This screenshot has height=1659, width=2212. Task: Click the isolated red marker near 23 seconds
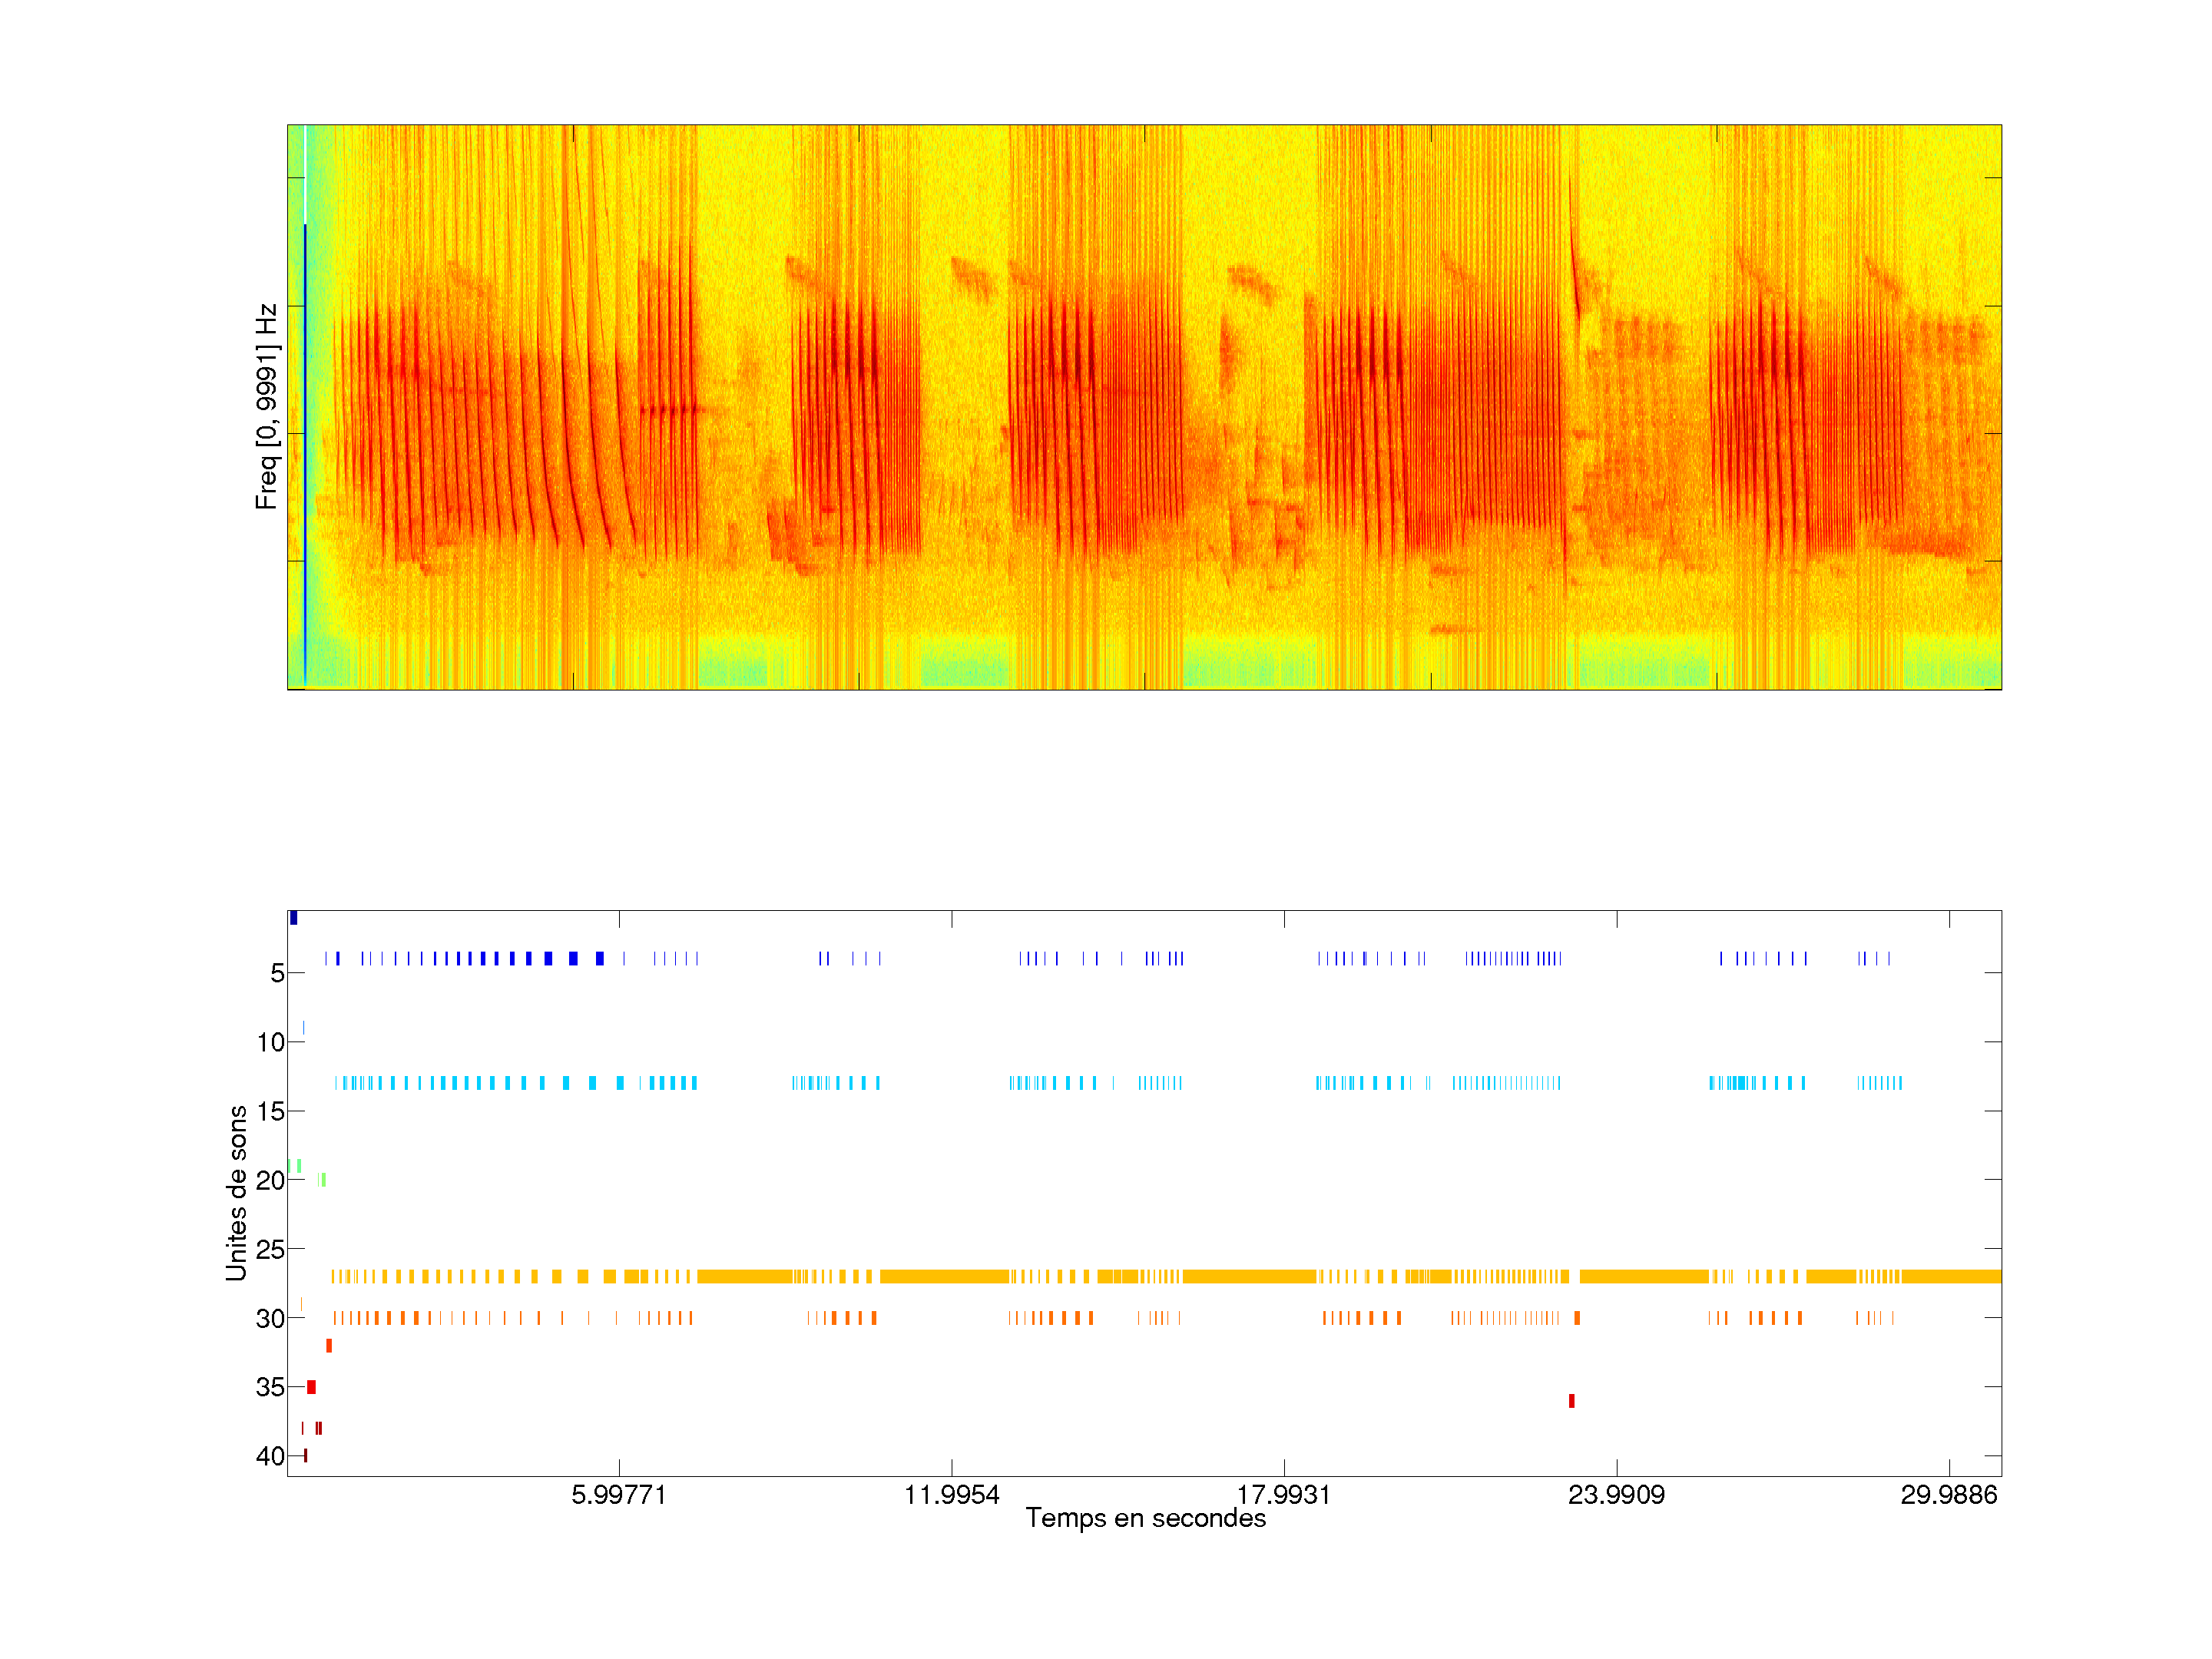[1571, 1400]
